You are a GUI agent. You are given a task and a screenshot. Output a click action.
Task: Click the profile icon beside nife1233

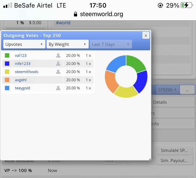[x=58, y=64]
